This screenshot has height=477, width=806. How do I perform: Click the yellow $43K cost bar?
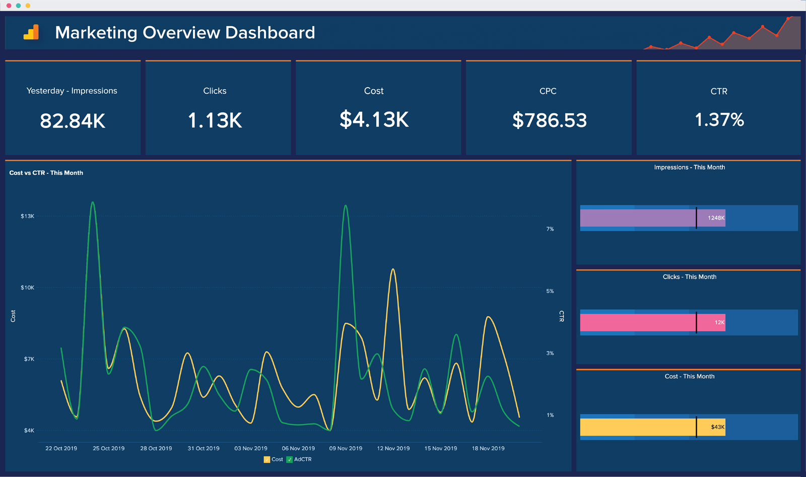pos(653,427)
